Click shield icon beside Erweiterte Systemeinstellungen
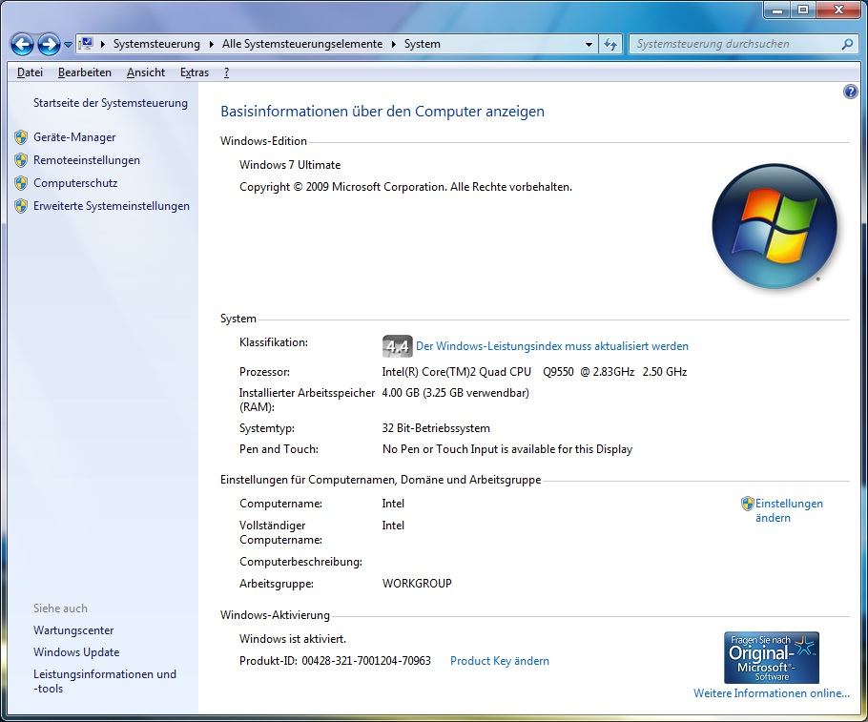Viewport: 868px width, 722px height. pyautogui.click(x=21, y=206)
